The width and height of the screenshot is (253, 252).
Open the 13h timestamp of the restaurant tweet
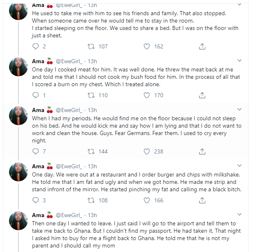coord(93,166)
